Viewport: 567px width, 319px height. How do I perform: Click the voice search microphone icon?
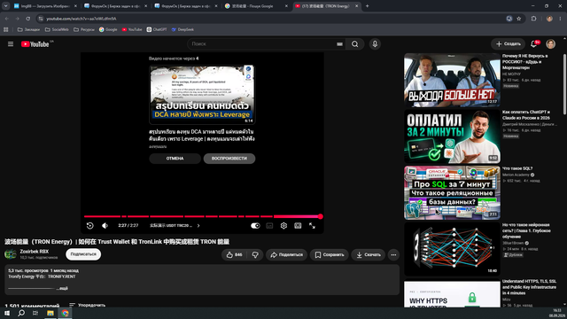[x=375, y=44]
